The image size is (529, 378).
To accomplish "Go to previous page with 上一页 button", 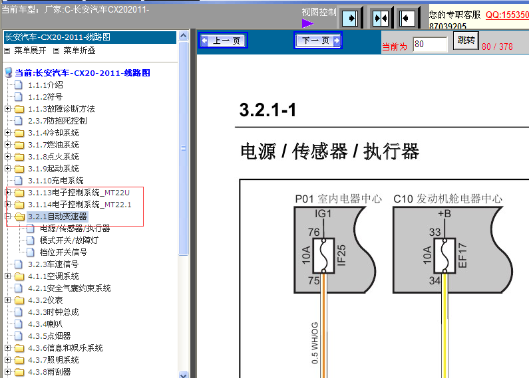I will click(x=223, y=41).
